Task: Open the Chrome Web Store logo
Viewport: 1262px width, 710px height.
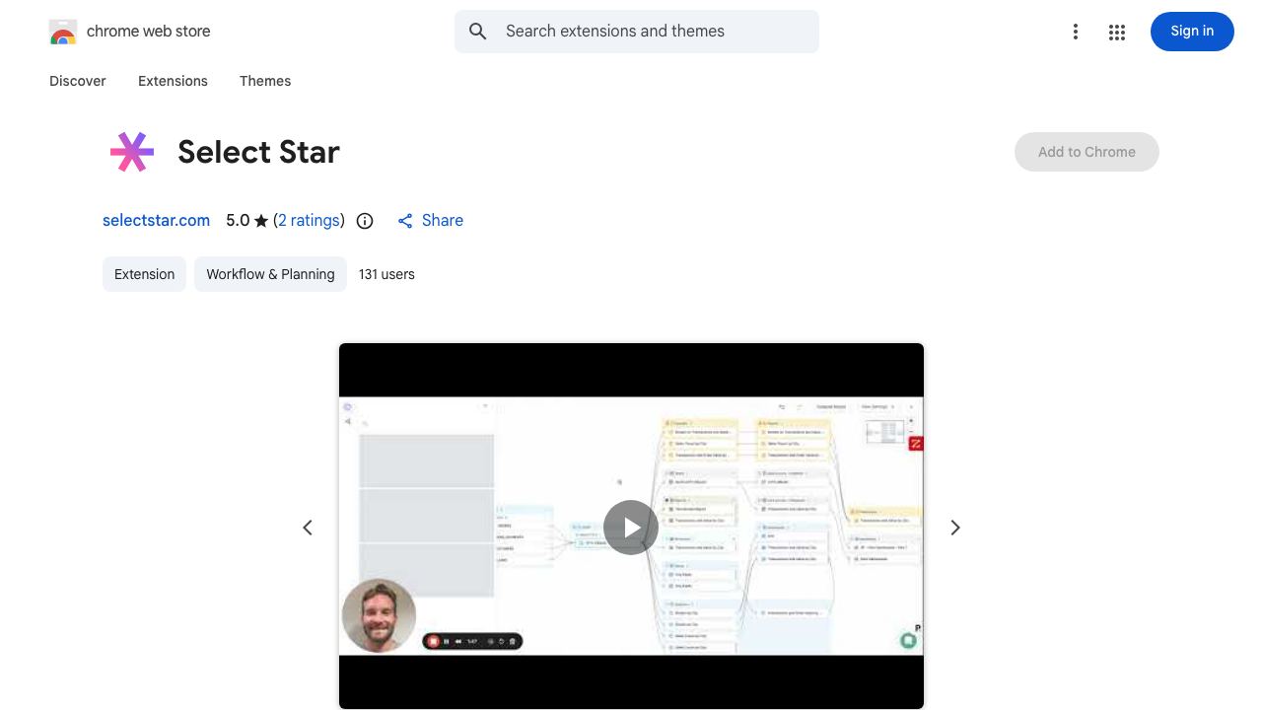Action: coord(63,32)
